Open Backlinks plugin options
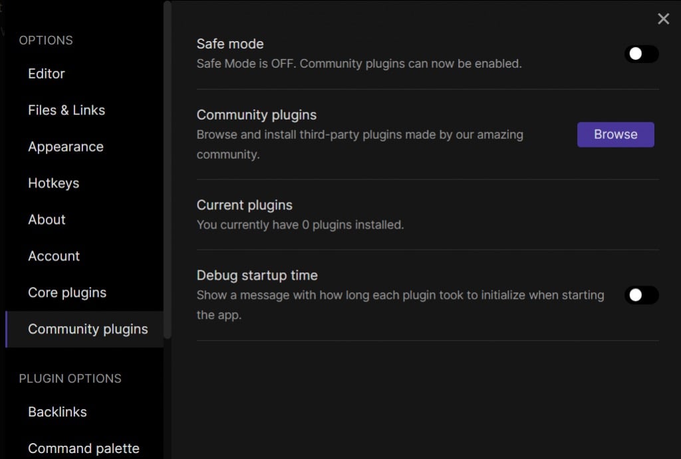681x459 pixels. tap(57, 412)
